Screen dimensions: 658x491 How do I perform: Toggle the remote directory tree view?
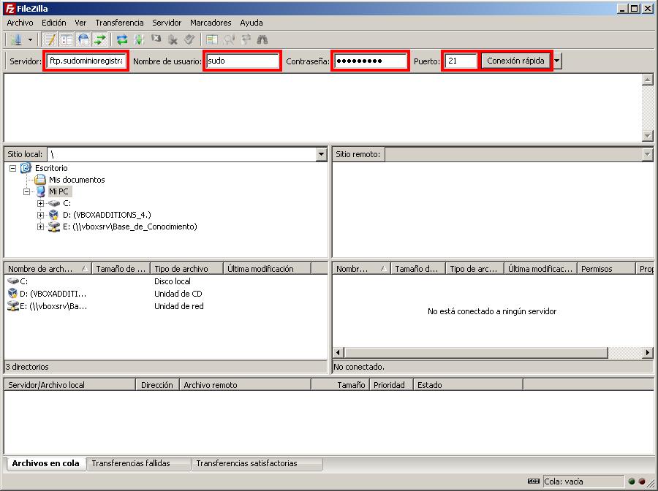click(83, 40)
